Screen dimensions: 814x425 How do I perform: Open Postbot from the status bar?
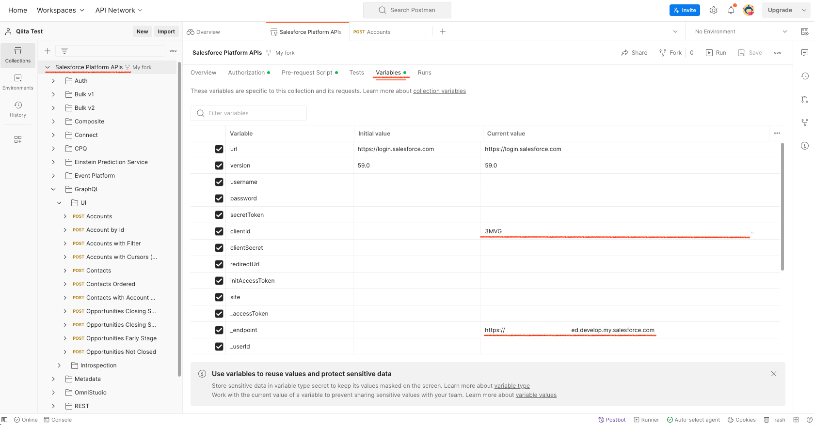[x=612, y=420]
